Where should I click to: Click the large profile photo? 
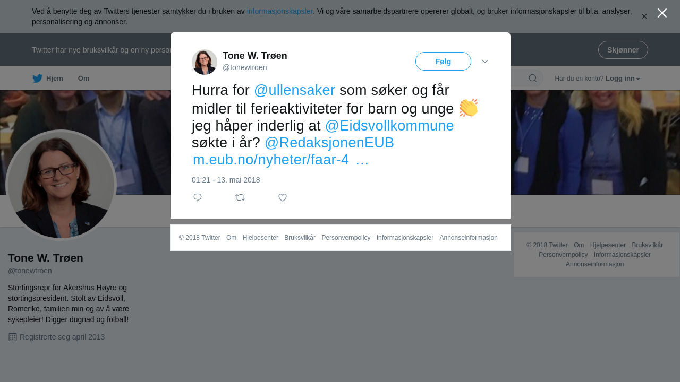tap(61, 185)
